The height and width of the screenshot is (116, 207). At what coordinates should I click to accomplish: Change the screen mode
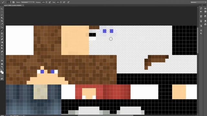click(2, 79)
